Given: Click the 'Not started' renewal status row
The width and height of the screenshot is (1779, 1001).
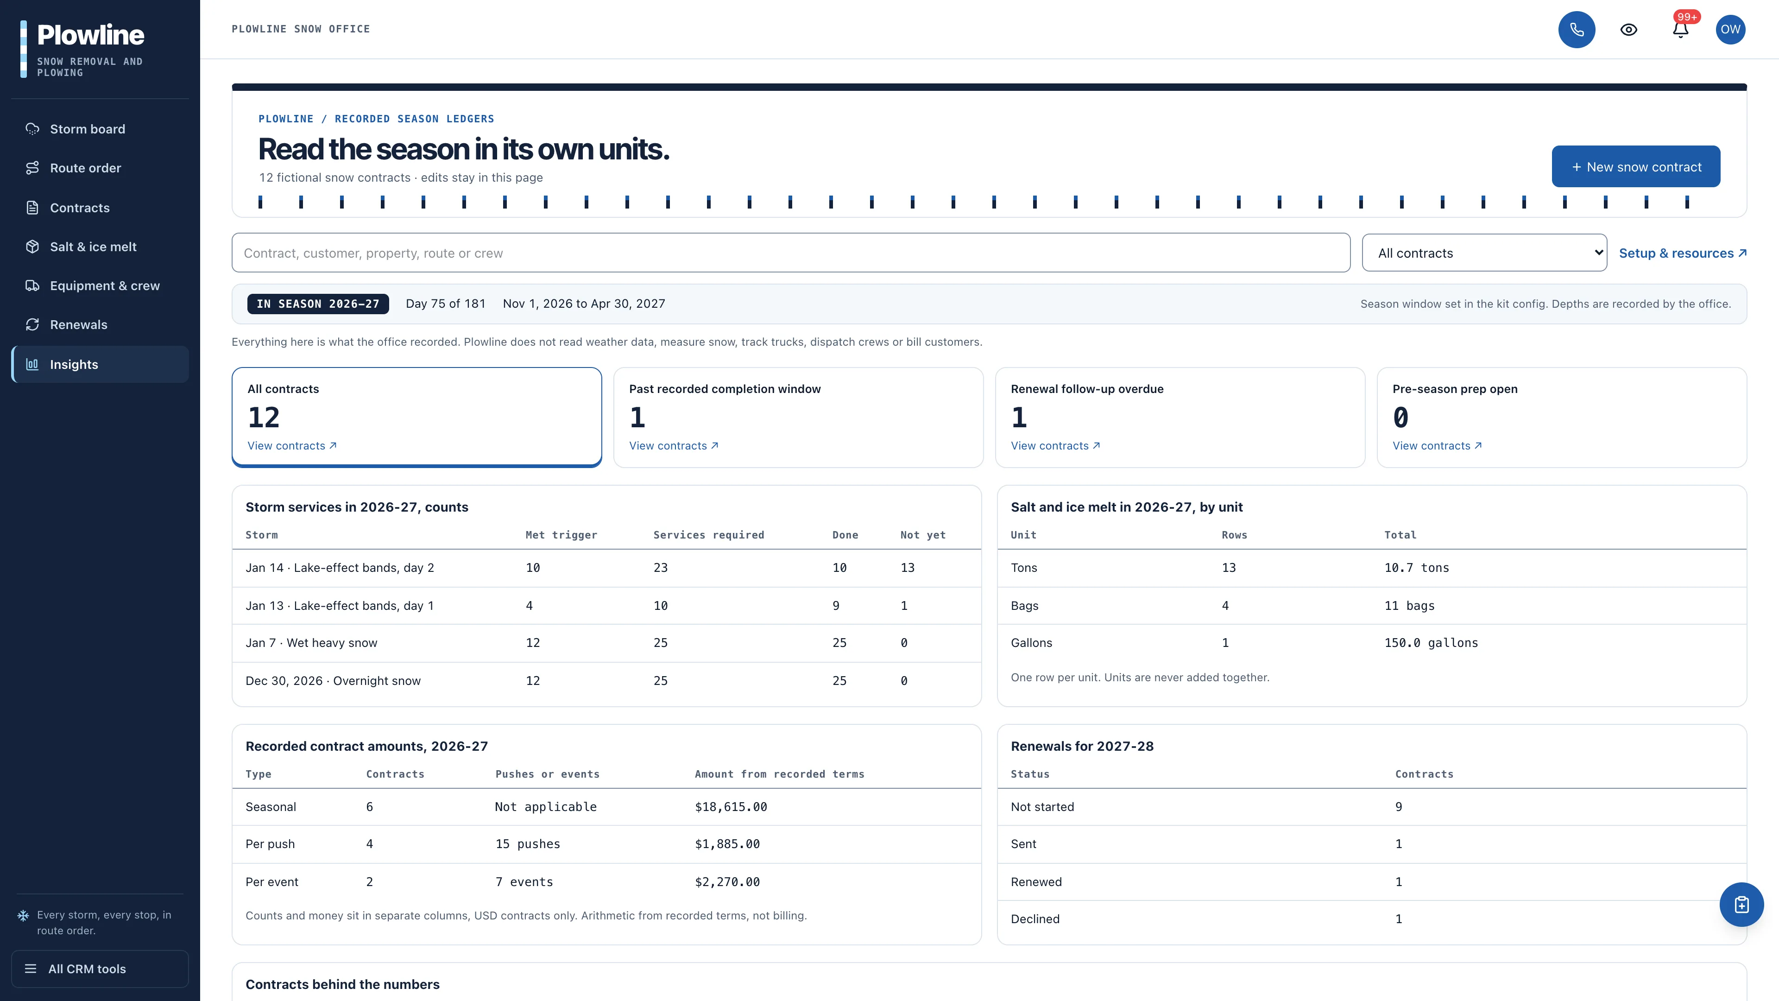Looking at the screenshot, I should click(1371, 807).
